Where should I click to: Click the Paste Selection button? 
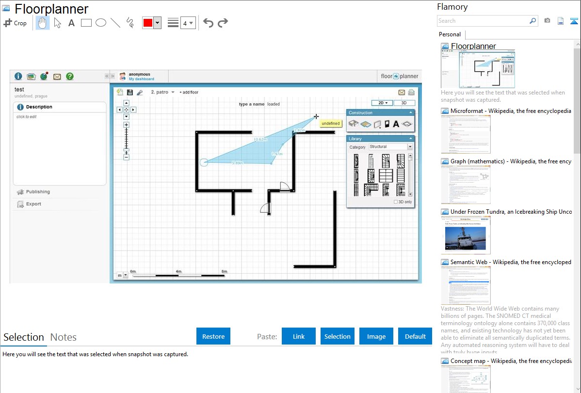coord(337,336)
